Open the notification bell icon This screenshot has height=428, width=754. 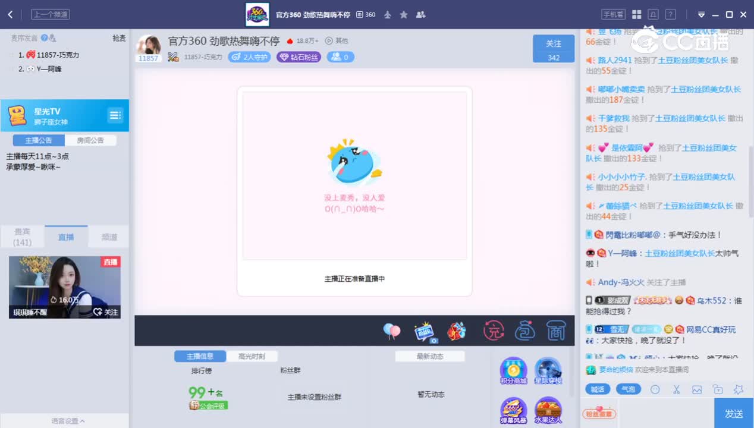[654, 14]
